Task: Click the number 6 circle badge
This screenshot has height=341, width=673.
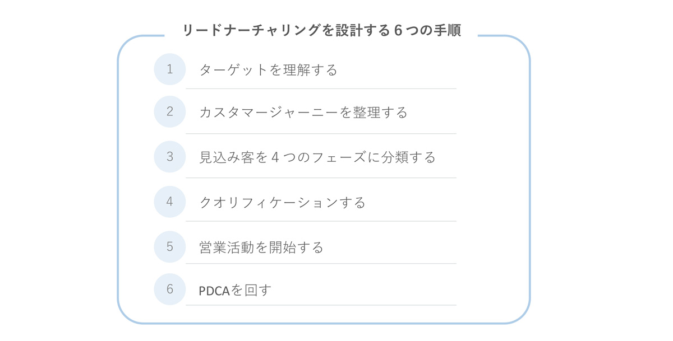Action: click(170, 289)
